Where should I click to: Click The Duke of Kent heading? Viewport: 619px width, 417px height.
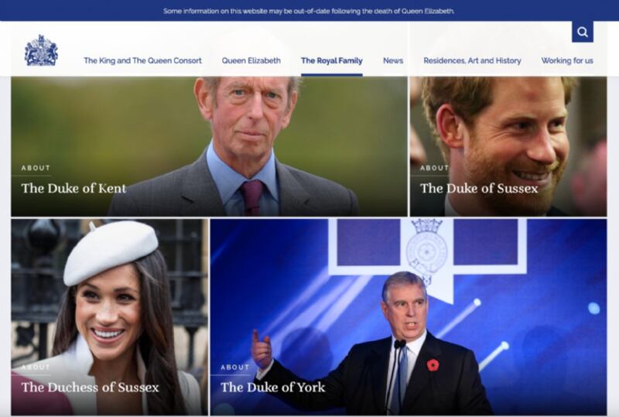(x=74, y=188)
